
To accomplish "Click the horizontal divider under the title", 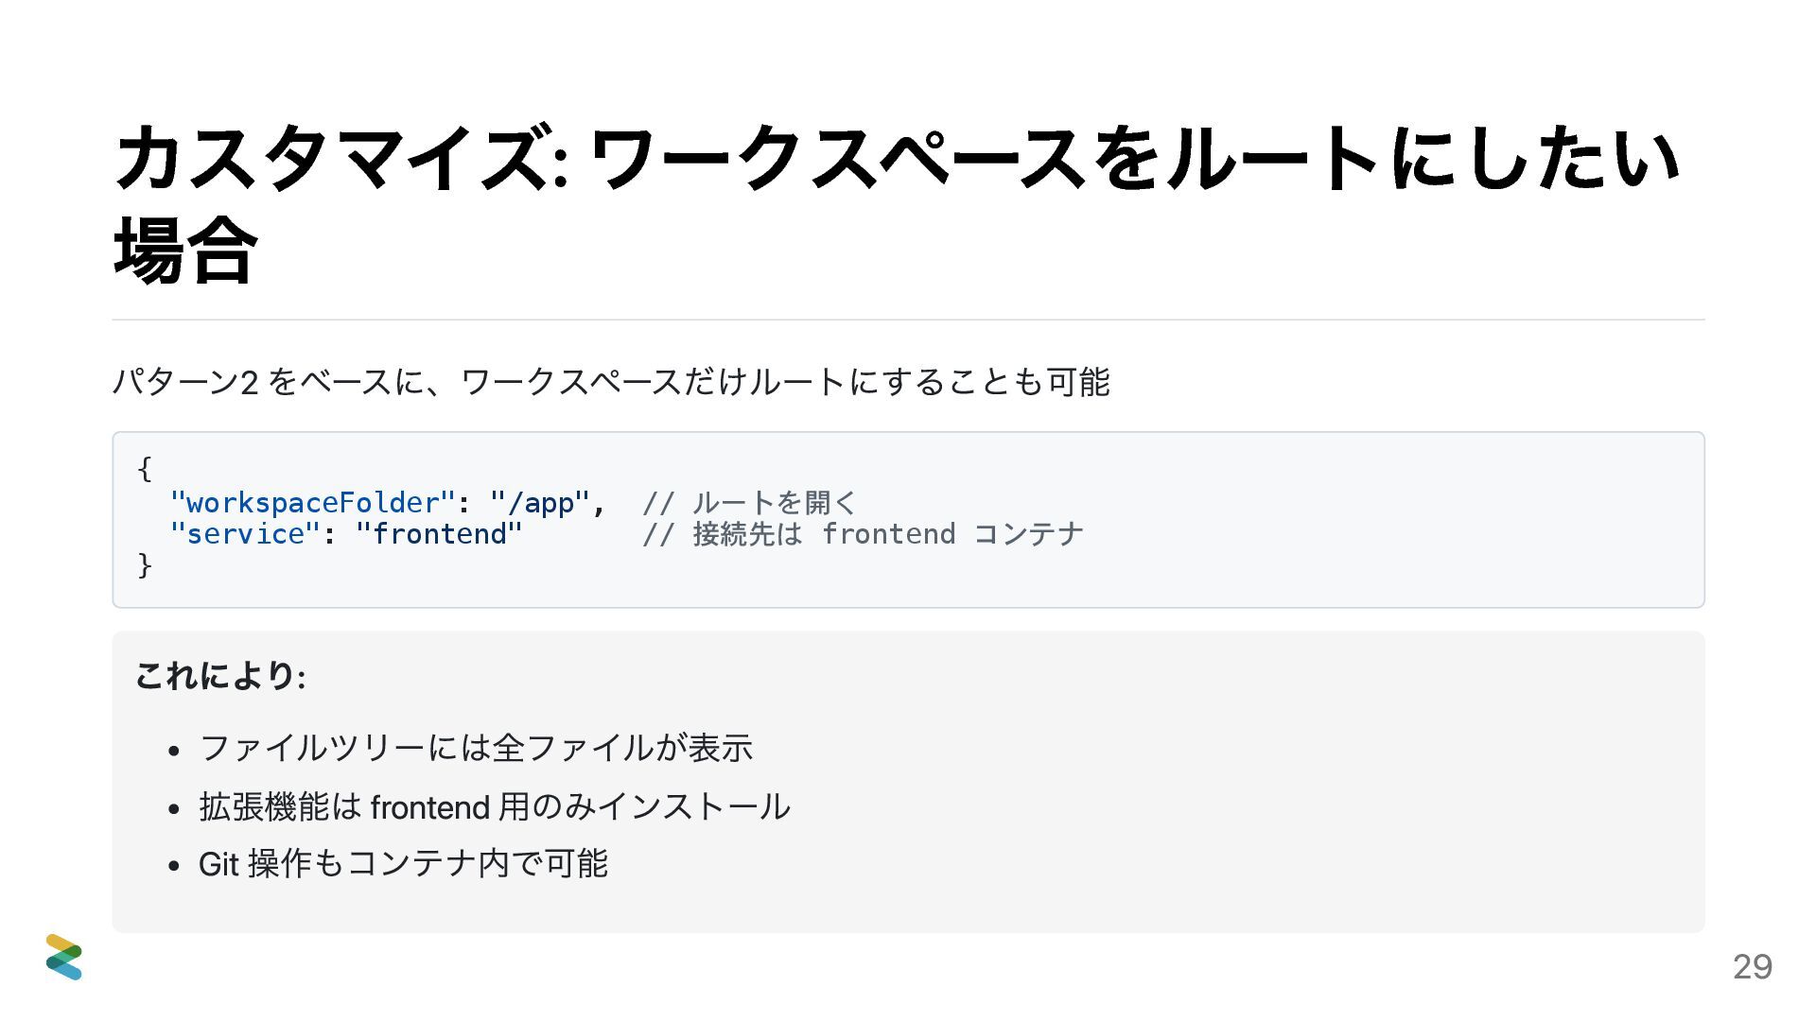I will [x=908, y=320].
